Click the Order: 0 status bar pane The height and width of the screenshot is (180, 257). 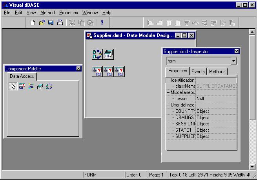[x=136, y=175]
